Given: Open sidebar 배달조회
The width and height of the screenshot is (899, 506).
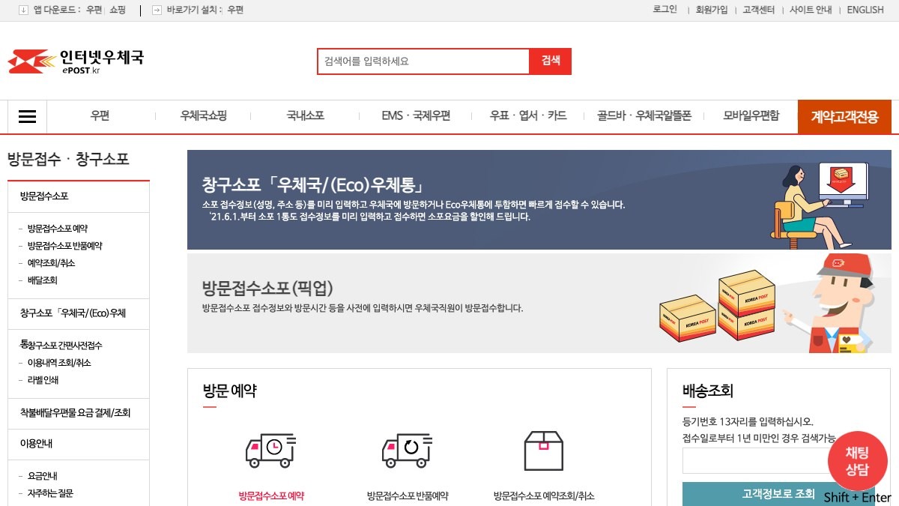Looking at the screenshot, I should 42,280.
